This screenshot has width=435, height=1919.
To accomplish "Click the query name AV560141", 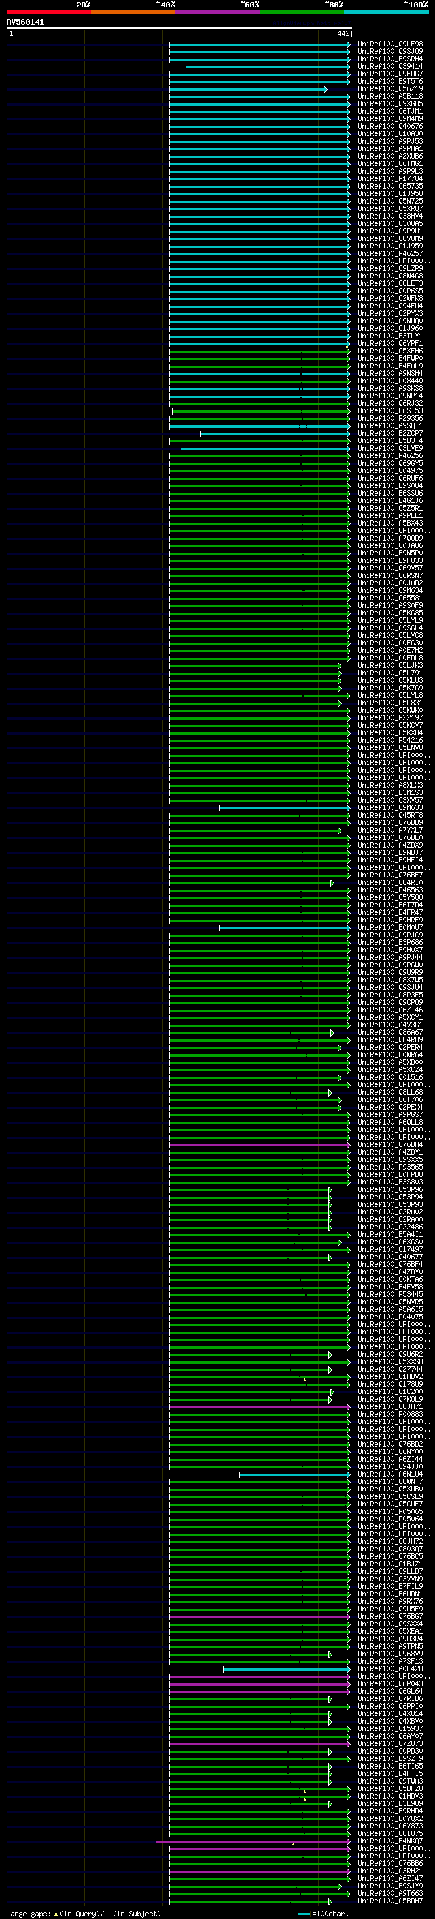I will pos(25,22).
